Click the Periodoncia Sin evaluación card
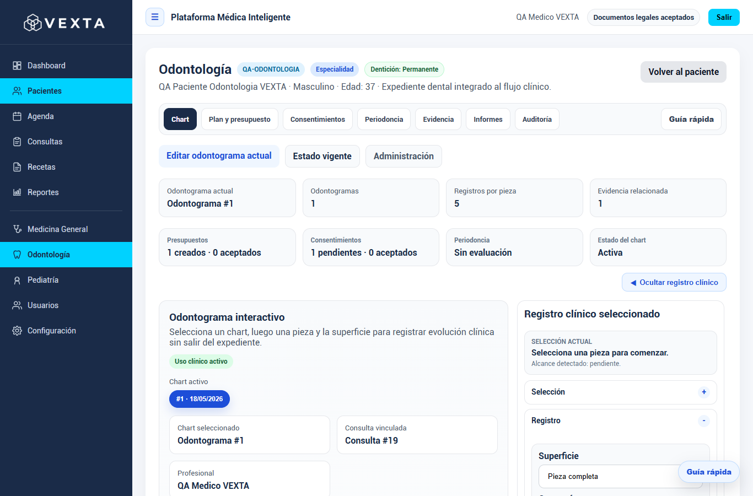 [x=514, y=247]
